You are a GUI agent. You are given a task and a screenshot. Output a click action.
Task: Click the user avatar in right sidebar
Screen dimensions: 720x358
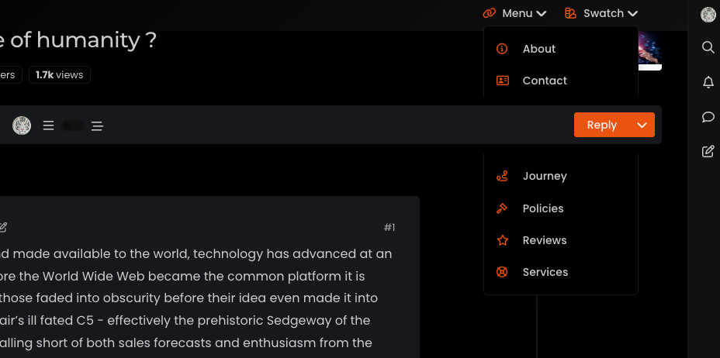[x=708, y=14]
